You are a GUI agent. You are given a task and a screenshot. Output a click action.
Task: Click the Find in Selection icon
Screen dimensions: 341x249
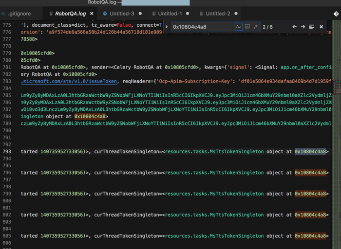click(312, 27)
